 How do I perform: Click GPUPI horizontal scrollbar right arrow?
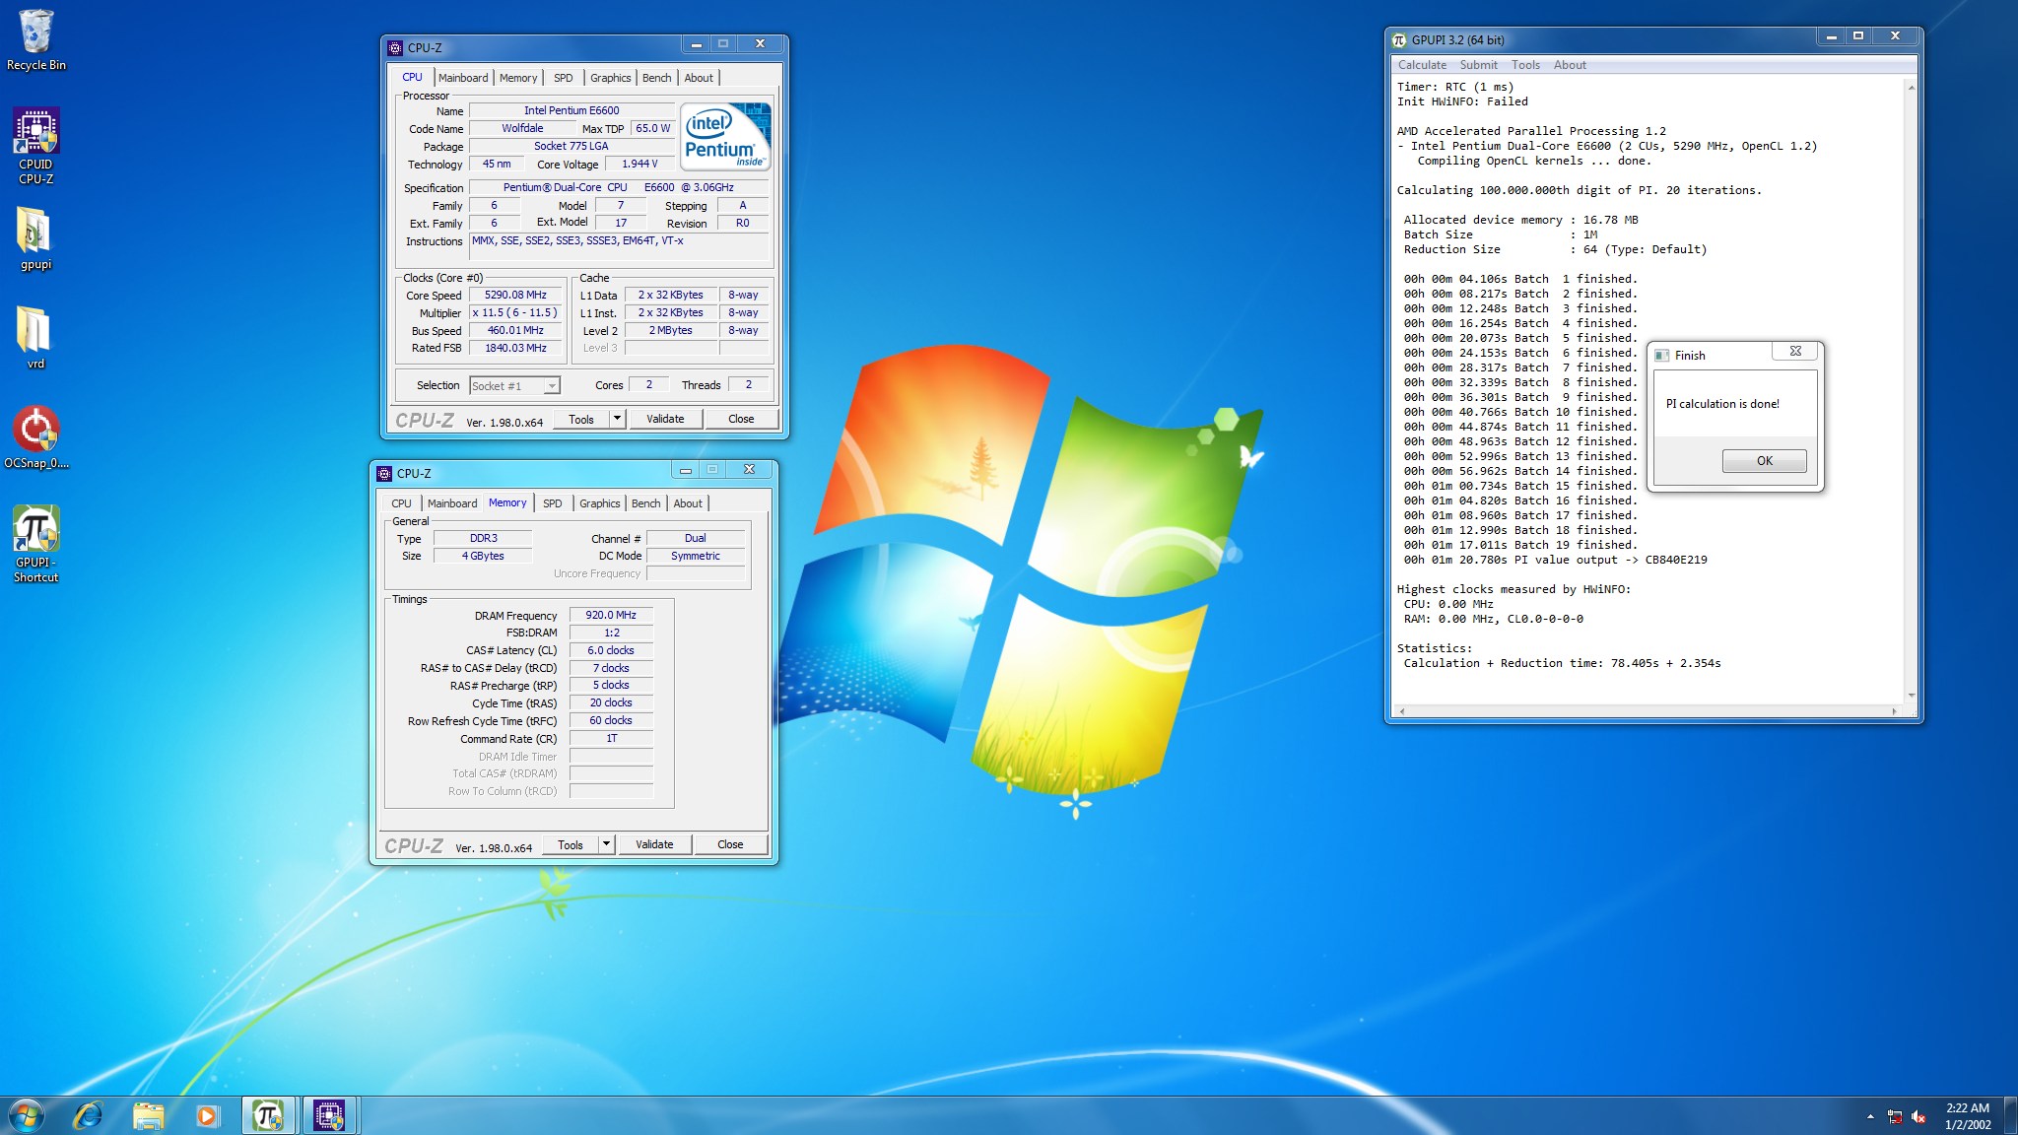pyautogui.click(x=1894, y=710)
